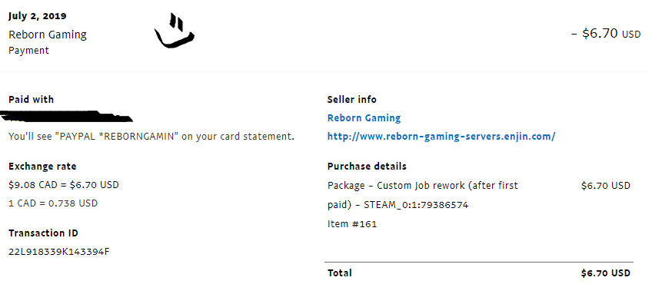662x294 pixels.
Task: Click the Transaction ID heading
Action: point(43,233)
